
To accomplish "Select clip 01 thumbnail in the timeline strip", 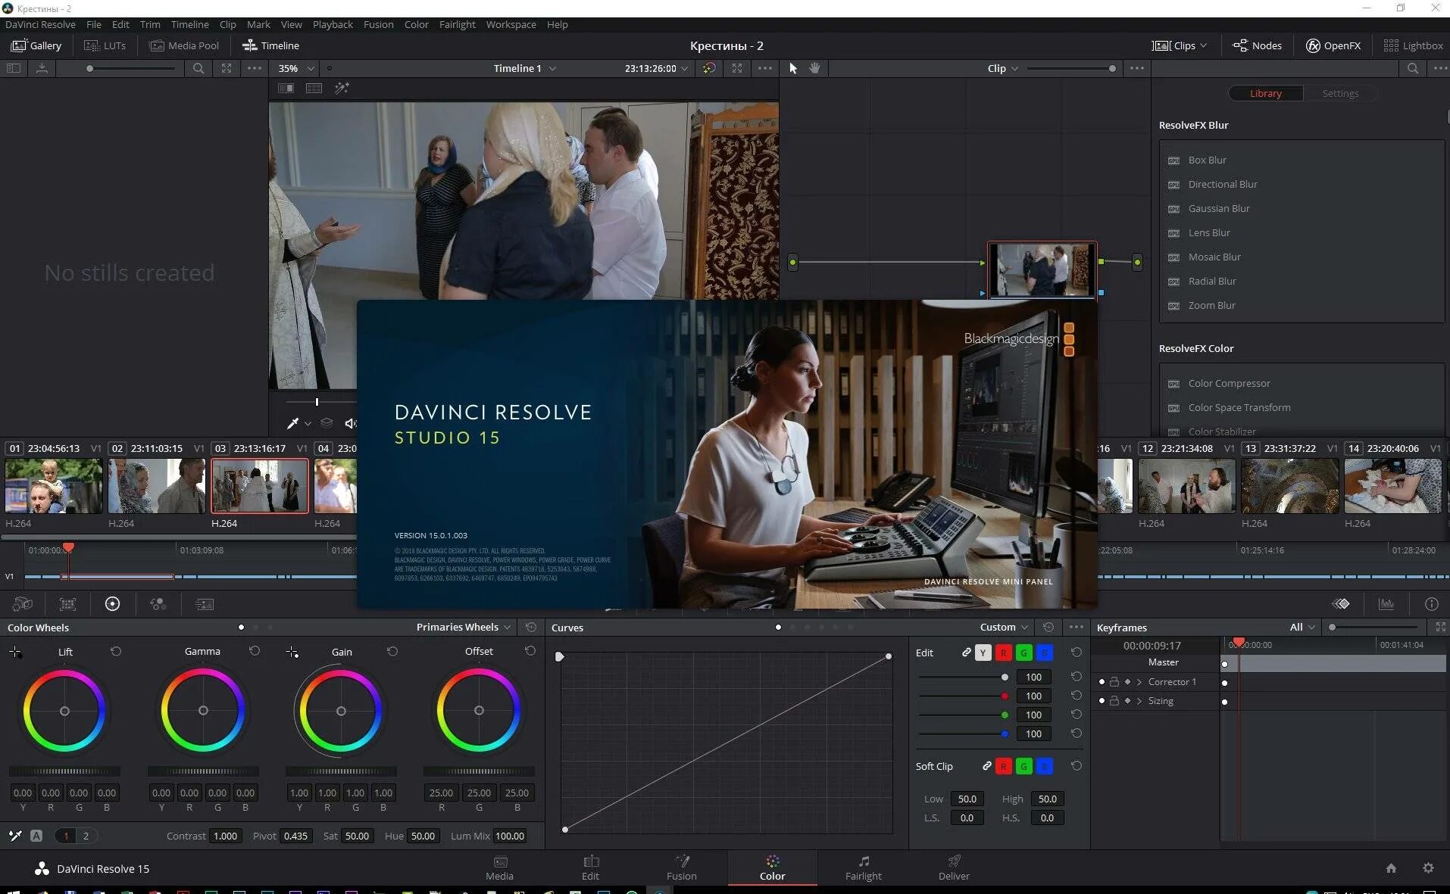I will (54, 486).
